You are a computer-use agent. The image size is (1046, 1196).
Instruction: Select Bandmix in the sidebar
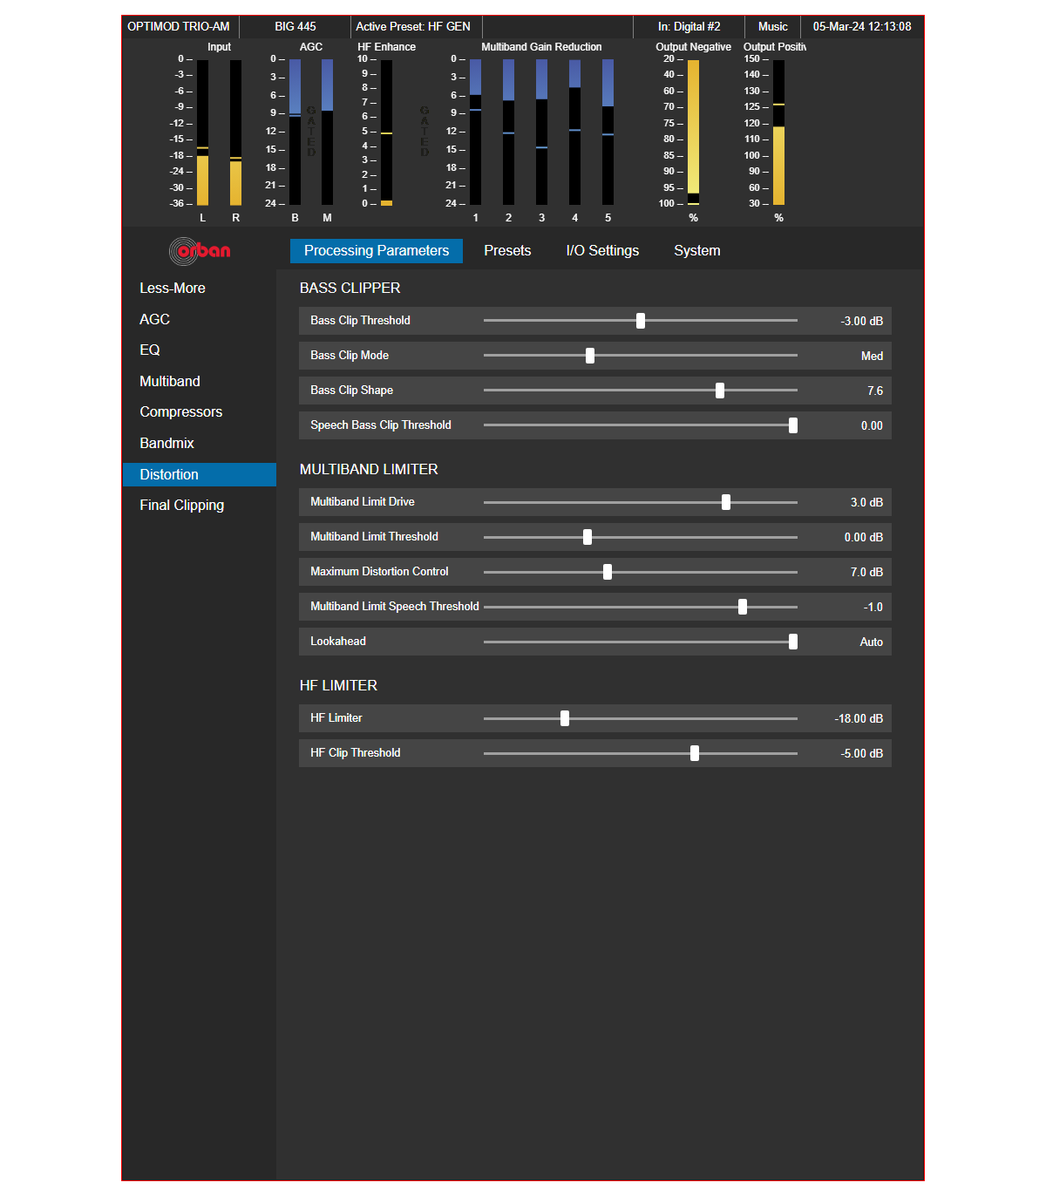tap(167, 444)
